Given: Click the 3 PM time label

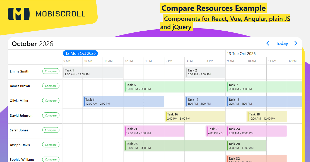Looking at the screenshot, I should (x=189, y=61).
